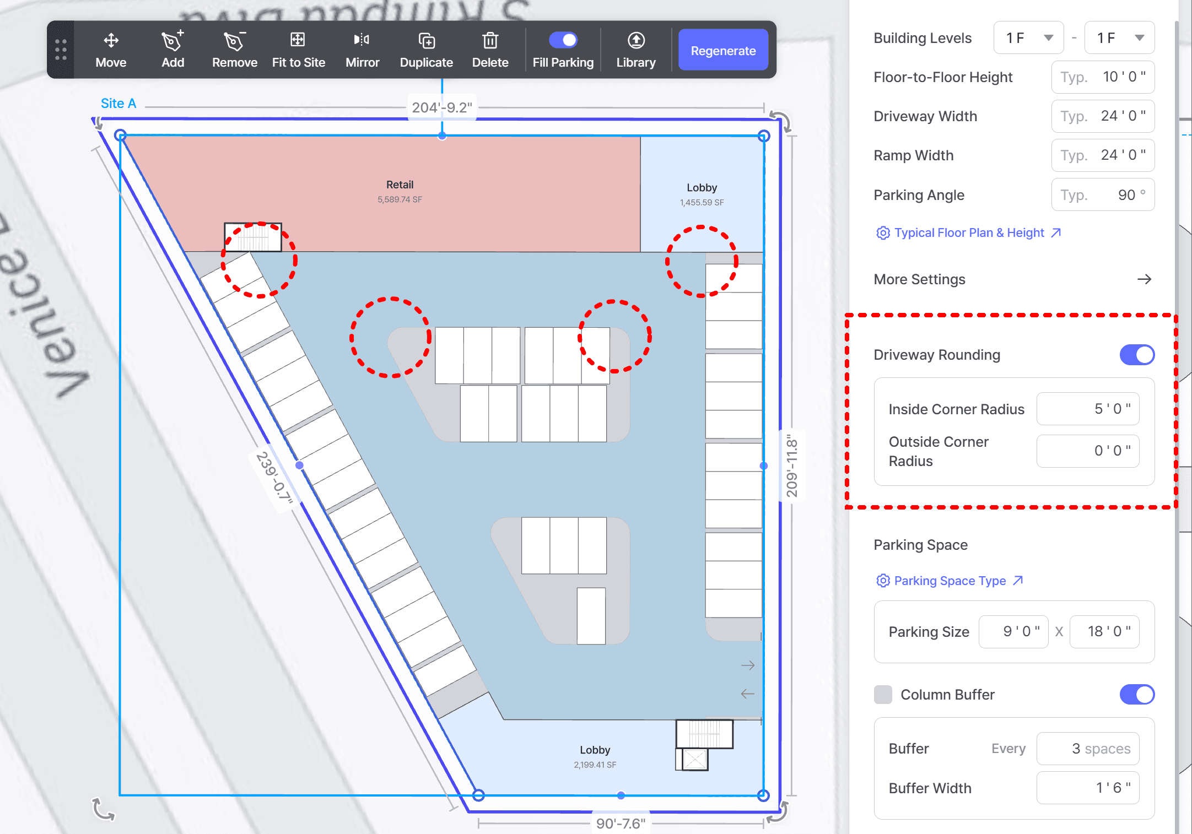Click the Regenerate button
1192x834 pixels.
pos(723,50)
